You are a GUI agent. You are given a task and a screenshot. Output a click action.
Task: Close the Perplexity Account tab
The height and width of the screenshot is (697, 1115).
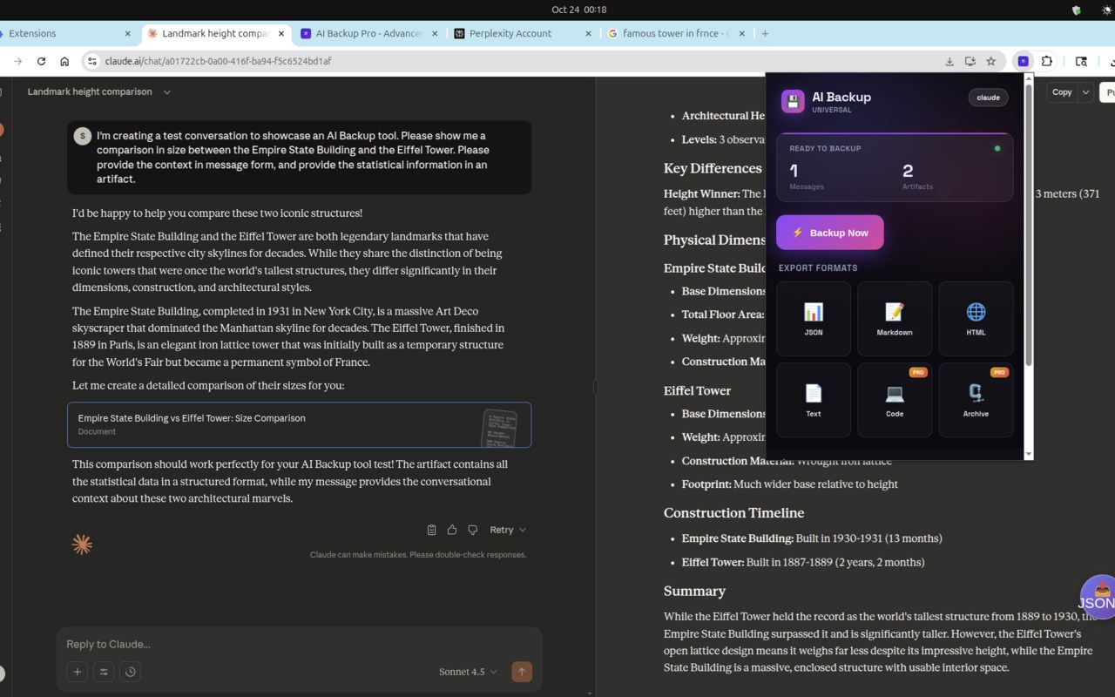589,33
